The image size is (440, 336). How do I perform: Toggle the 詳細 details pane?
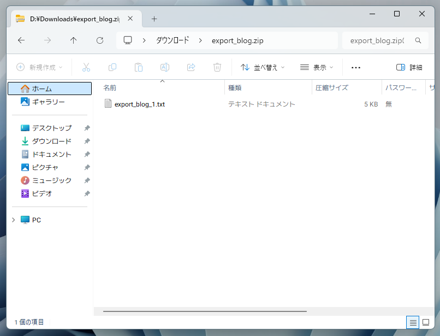tap(409, 67)
